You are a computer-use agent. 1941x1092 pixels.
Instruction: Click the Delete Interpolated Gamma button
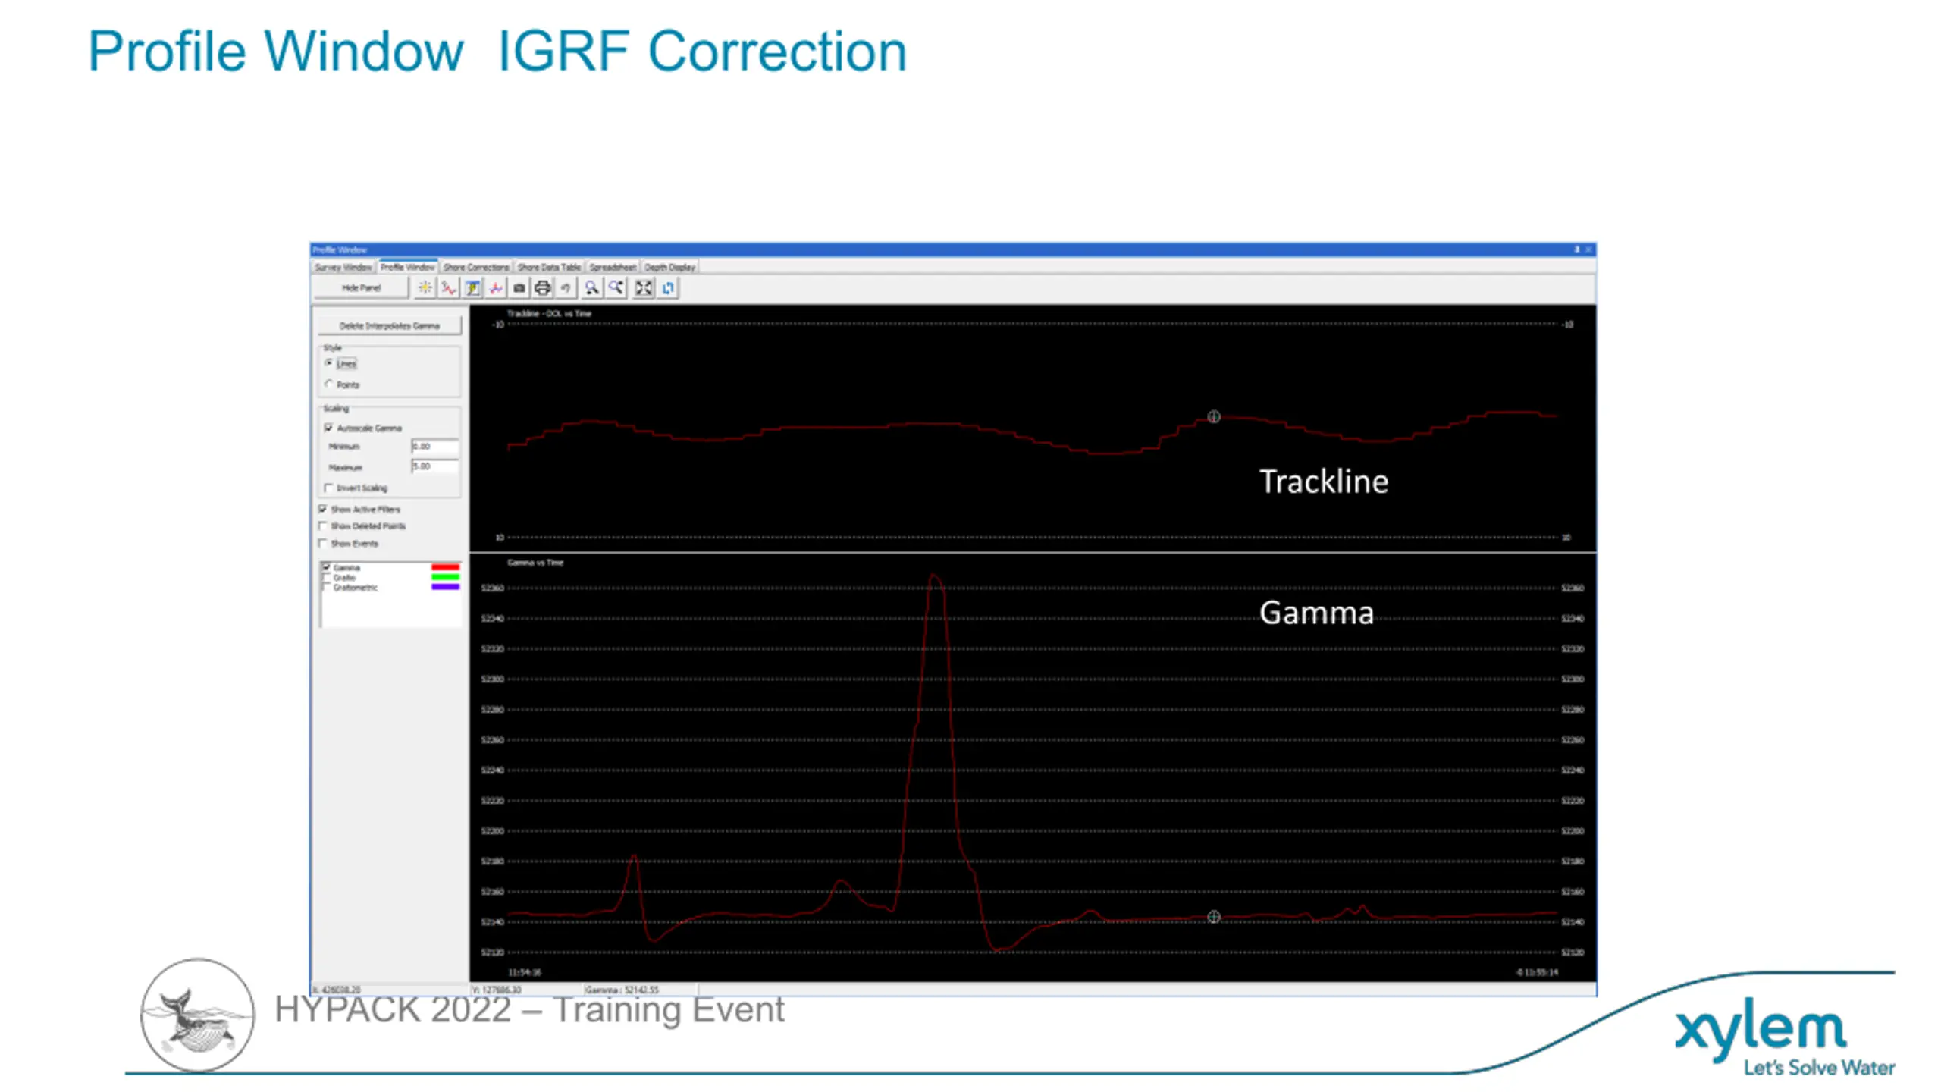(389, 325)
